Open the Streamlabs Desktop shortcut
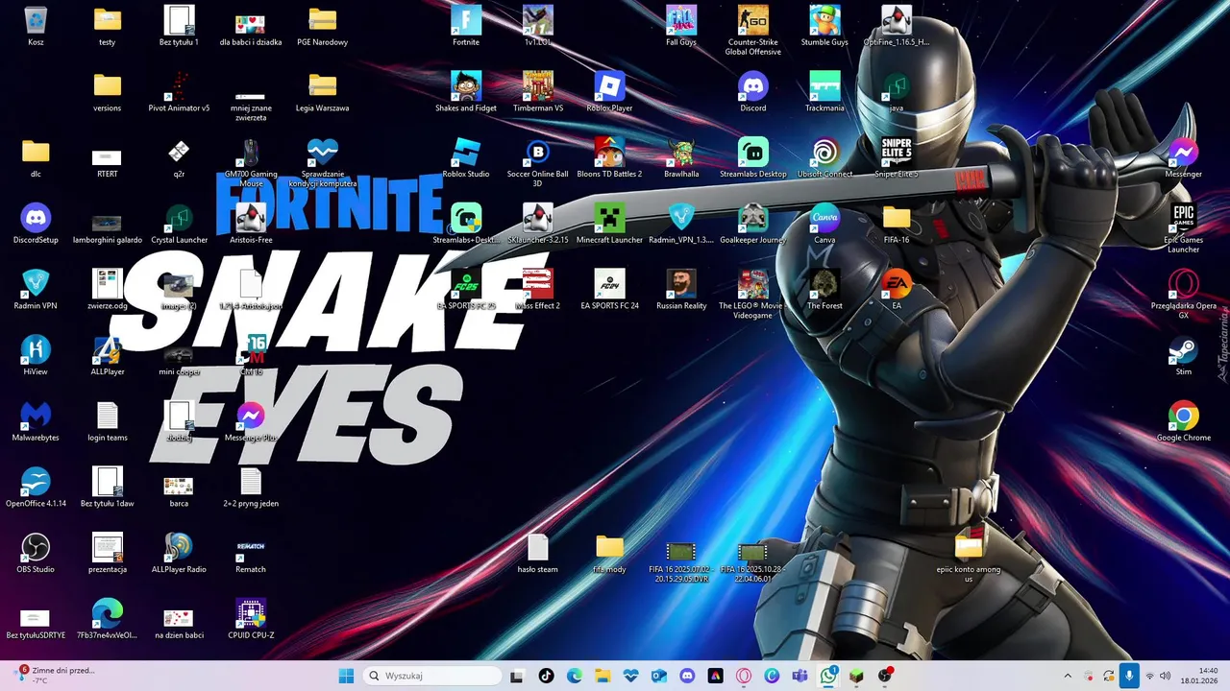The image size is (1230, 691). (753, 158)
